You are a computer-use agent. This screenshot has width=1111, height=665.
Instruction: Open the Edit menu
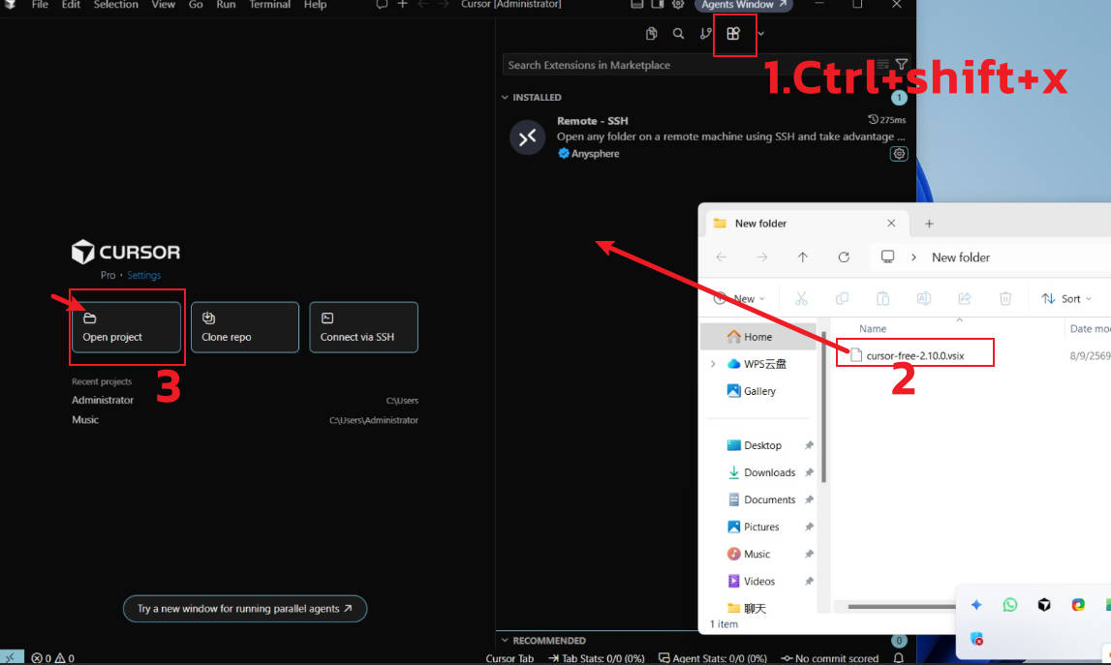71,4
